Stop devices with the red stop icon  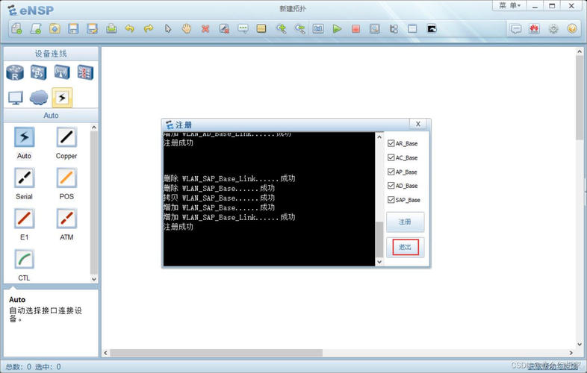point(355,29)
